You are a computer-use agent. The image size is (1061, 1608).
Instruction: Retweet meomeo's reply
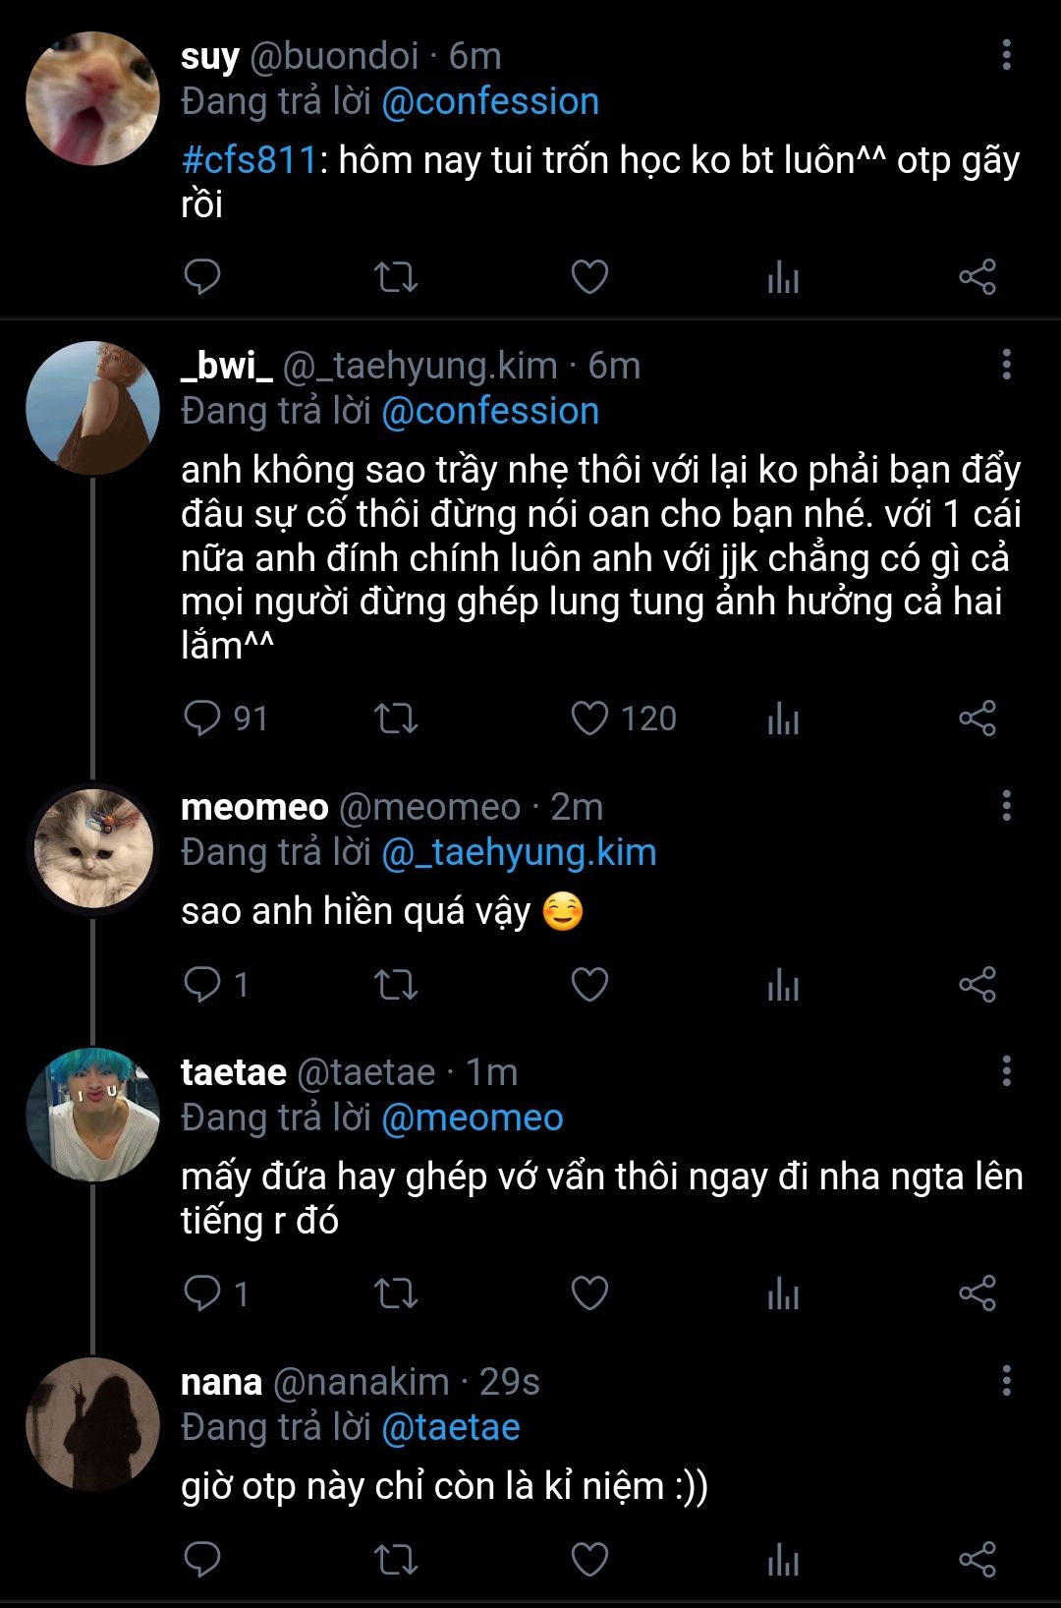[396, 984]
